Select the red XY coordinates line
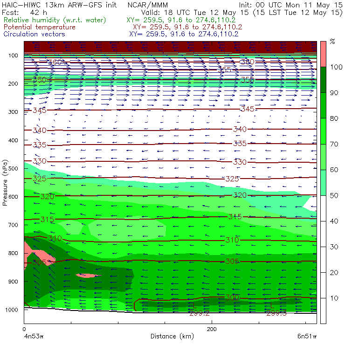345x345 pixels. [187, 27]
